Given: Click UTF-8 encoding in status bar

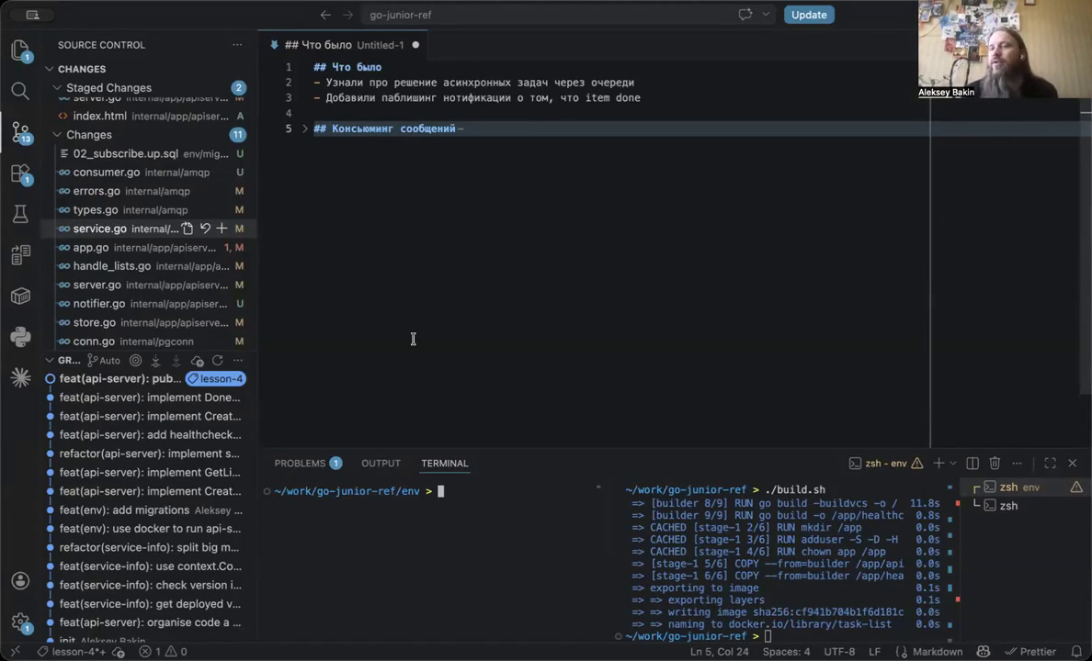Looking at the screenshot, I should [x=839, y=652].
